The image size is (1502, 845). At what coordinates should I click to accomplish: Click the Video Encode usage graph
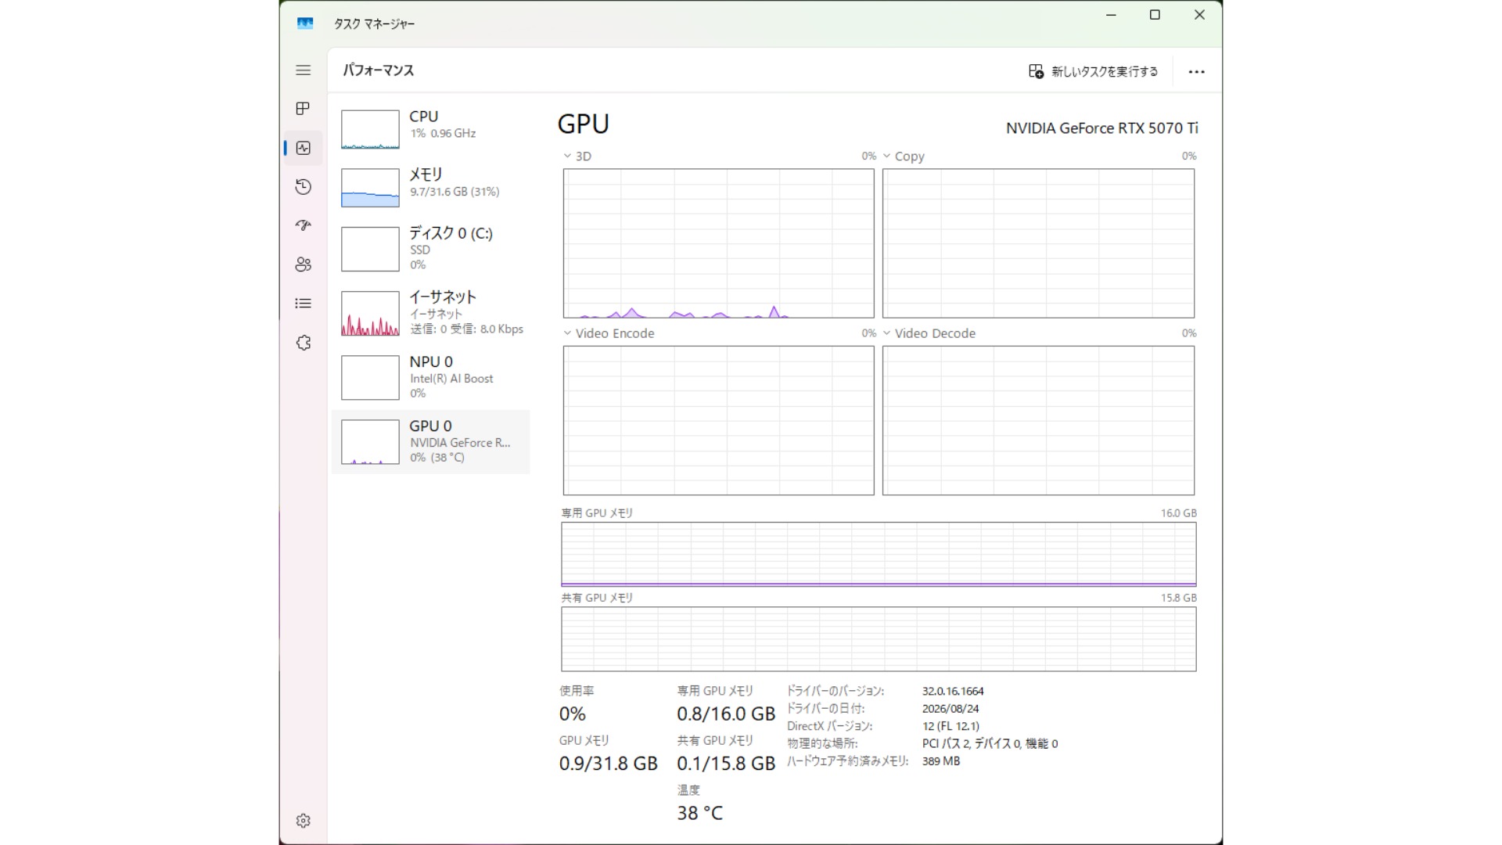[718, 420]
